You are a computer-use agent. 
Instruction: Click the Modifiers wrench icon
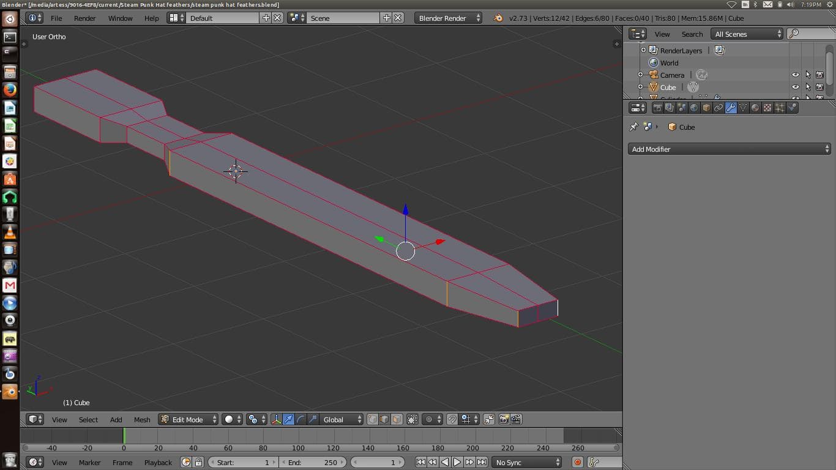(731, 108)
